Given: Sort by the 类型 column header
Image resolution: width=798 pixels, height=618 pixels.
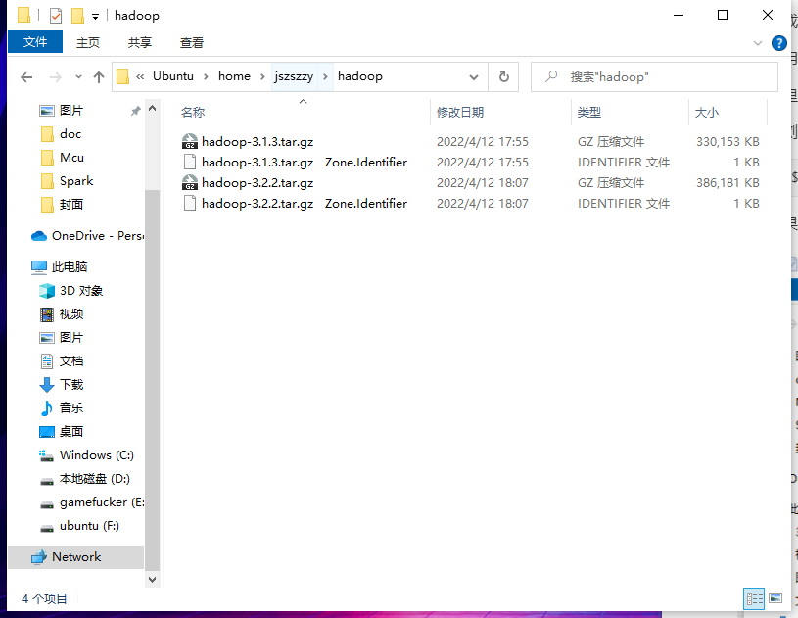Looking at the screenshot, I should 589,112.
